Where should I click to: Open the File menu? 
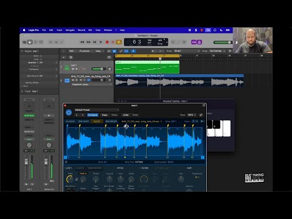(x=44, y=30)
